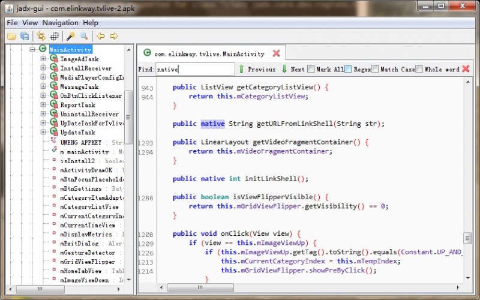Select mCategoryListView in the tree
This screenshot has height=300, width=480.
coord(89,207)
